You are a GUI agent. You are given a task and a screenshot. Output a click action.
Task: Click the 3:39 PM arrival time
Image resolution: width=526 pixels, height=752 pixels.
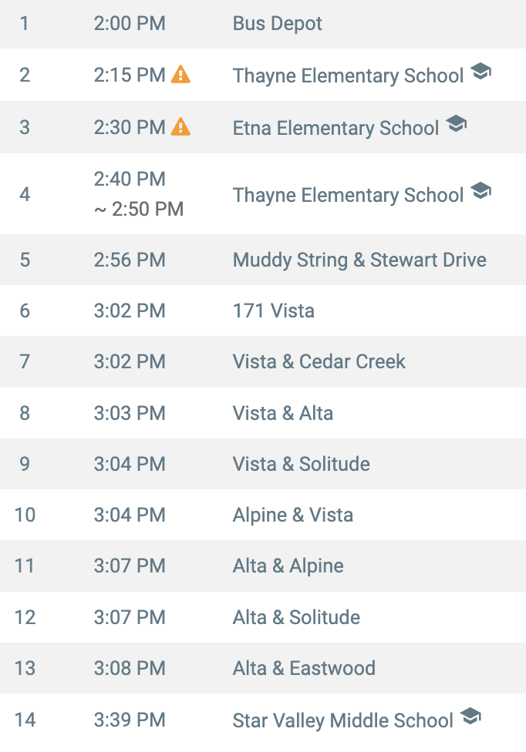pos(130,720)
